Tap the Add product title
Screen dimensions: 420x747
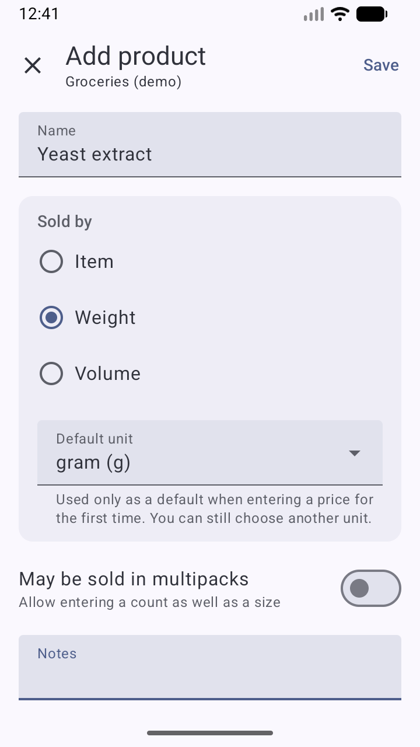(x=135, y=57)
